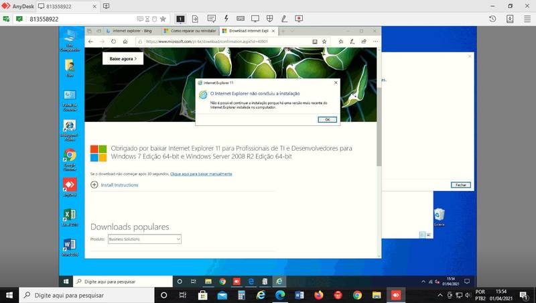This screenshot has width=536, height=303.
Task: Open the AnyDesk actions lightning icon
Action: pos(226,19)
